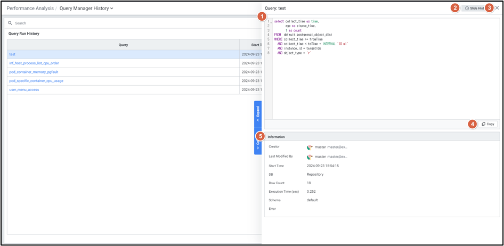
Task: Click the code fold arrow on line 1
Action: (271, 22)
